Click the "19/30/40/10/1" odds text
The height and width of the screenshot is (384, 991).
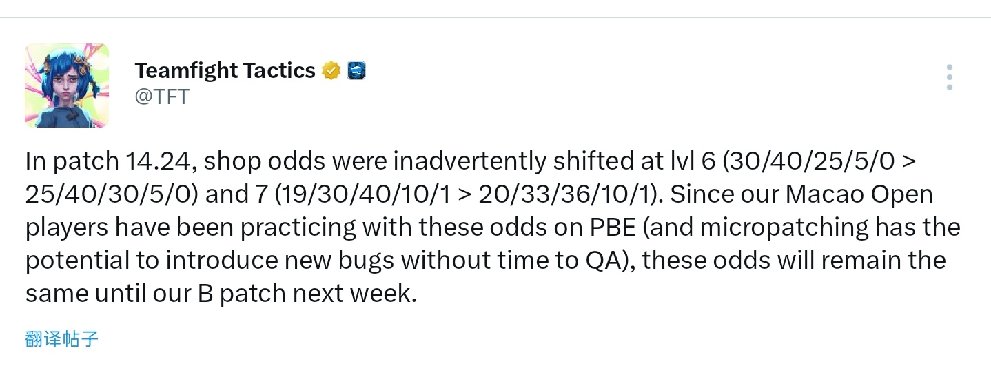[366, 194]
